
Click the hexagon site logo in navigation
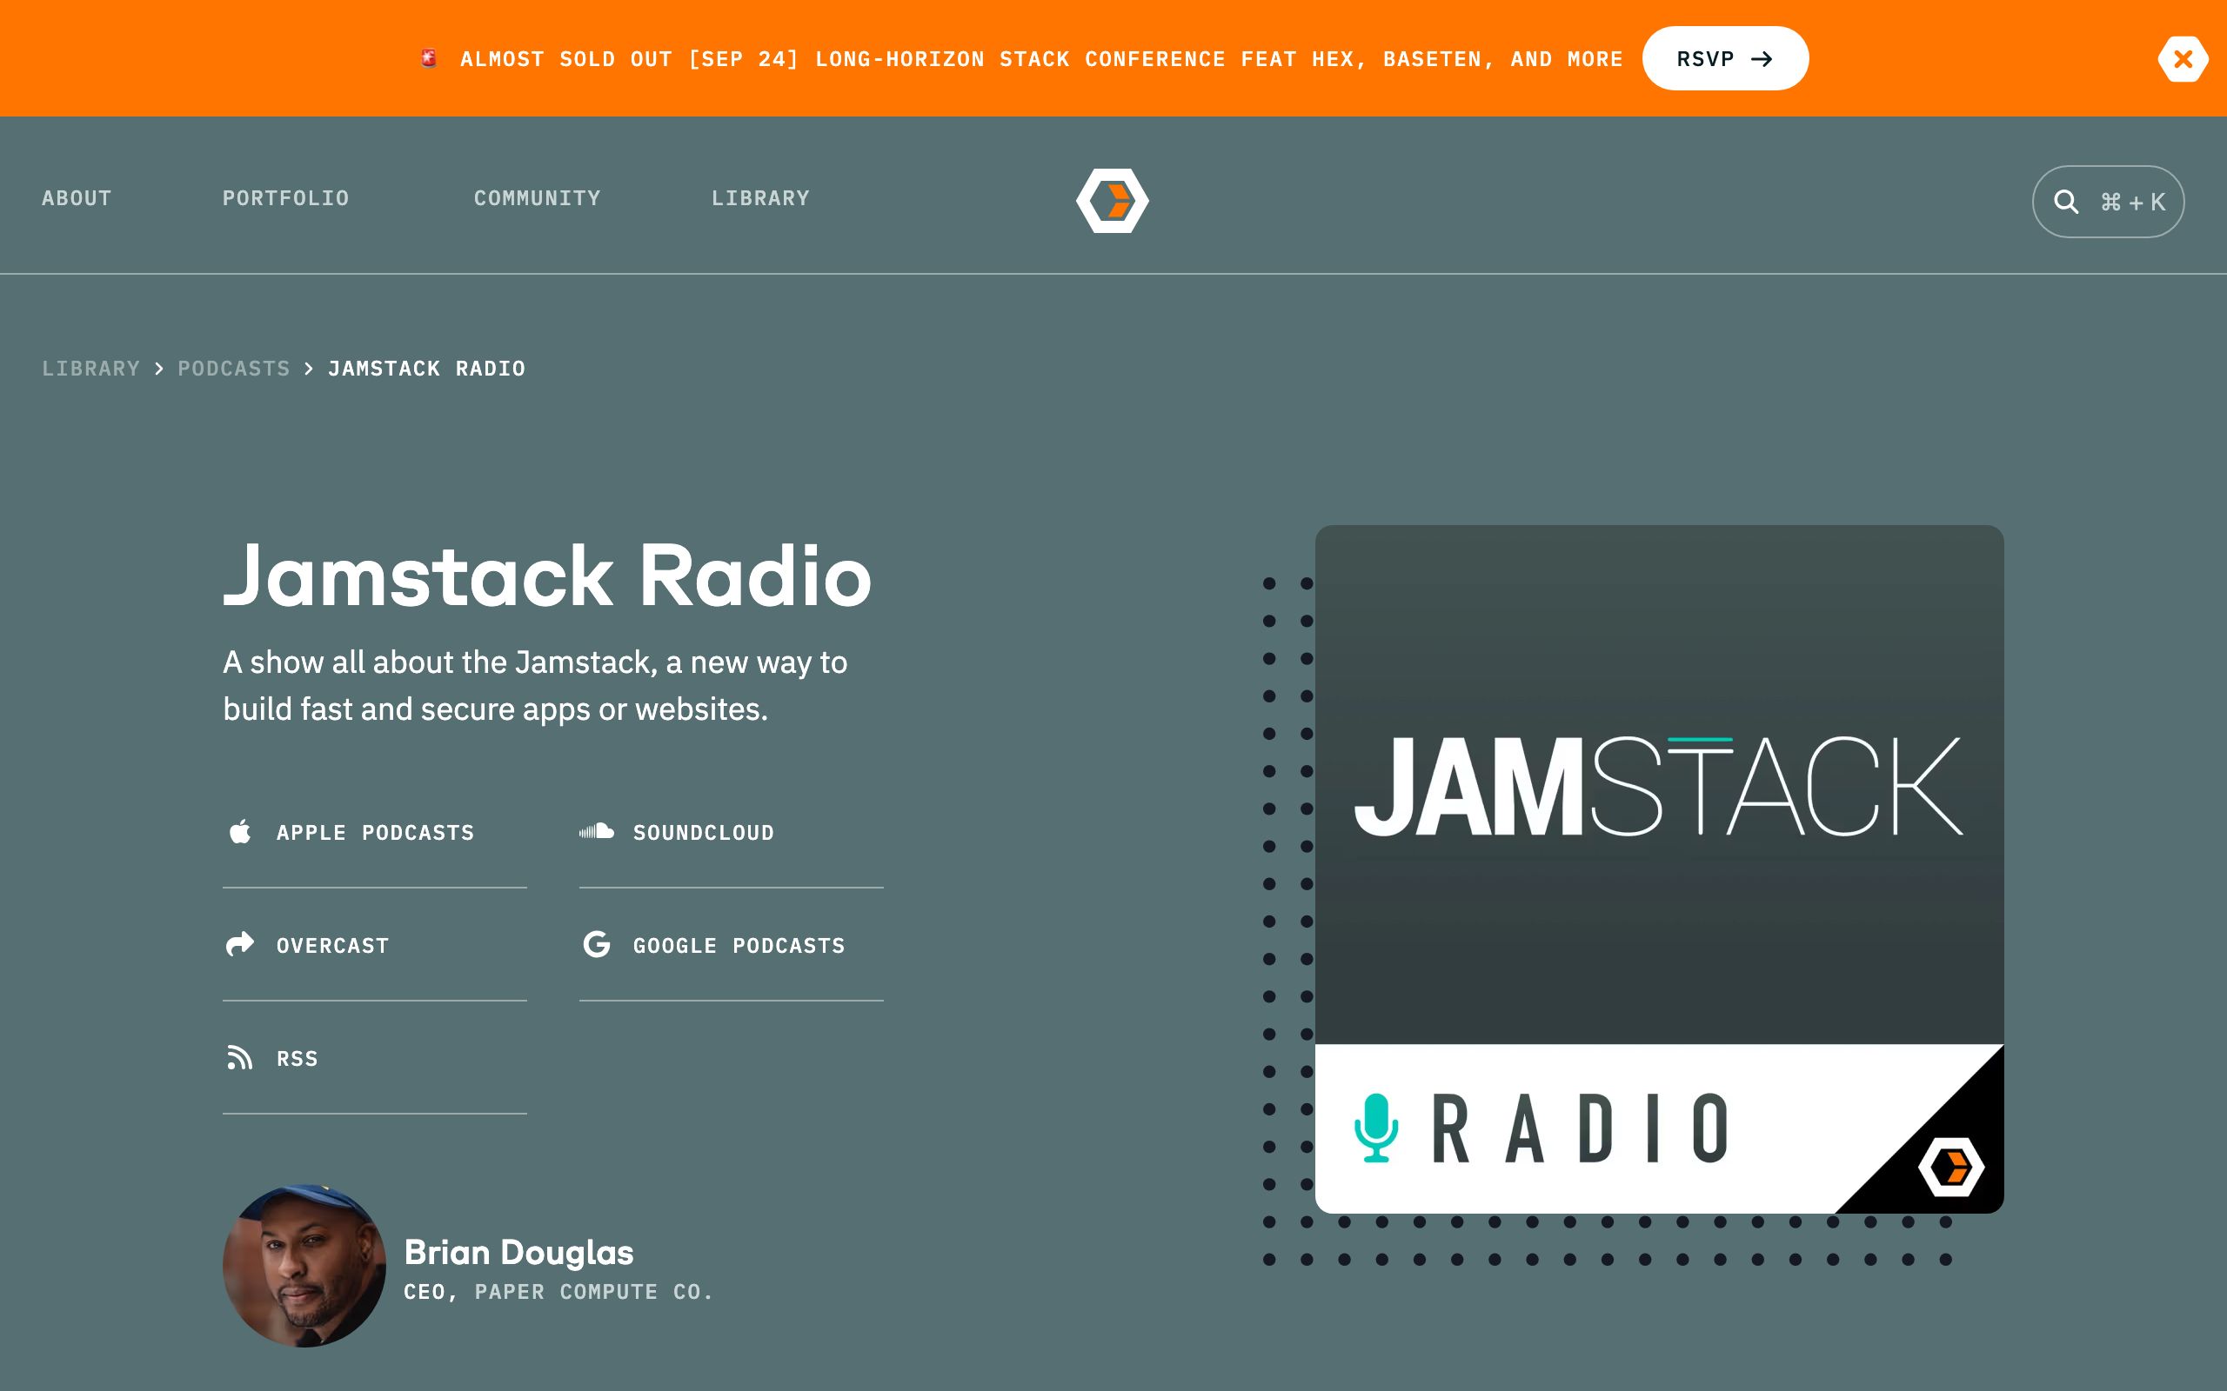pyautogui.click(x=1113, y=201)
